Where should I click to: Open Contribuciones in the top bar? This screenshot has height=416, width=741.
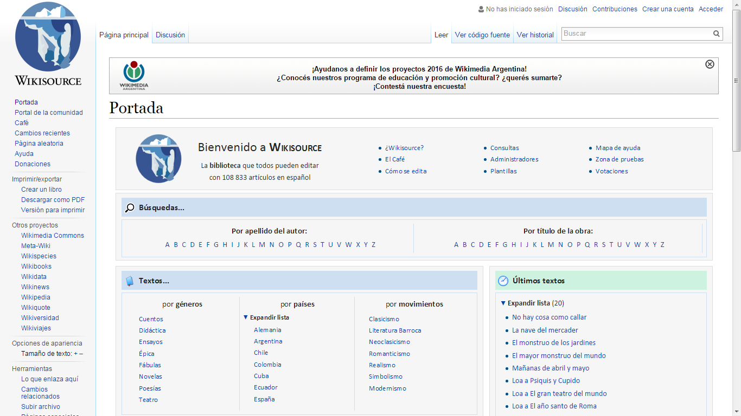tap(615, 9)
